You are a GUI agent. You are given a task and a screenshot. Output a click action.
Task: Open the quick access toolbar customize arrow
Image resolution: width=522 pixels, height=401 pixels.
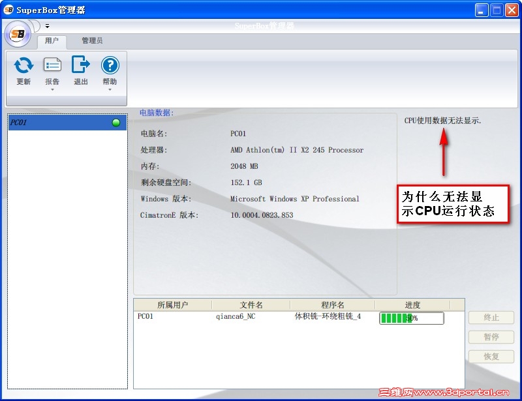click(47, 25)
